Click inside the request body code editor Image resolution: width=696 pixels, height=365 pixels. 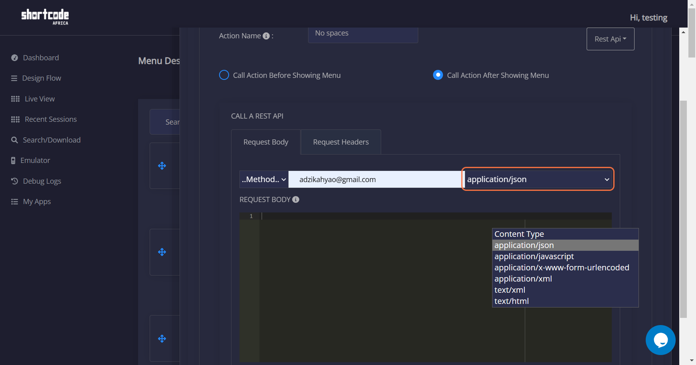[435, 288]
